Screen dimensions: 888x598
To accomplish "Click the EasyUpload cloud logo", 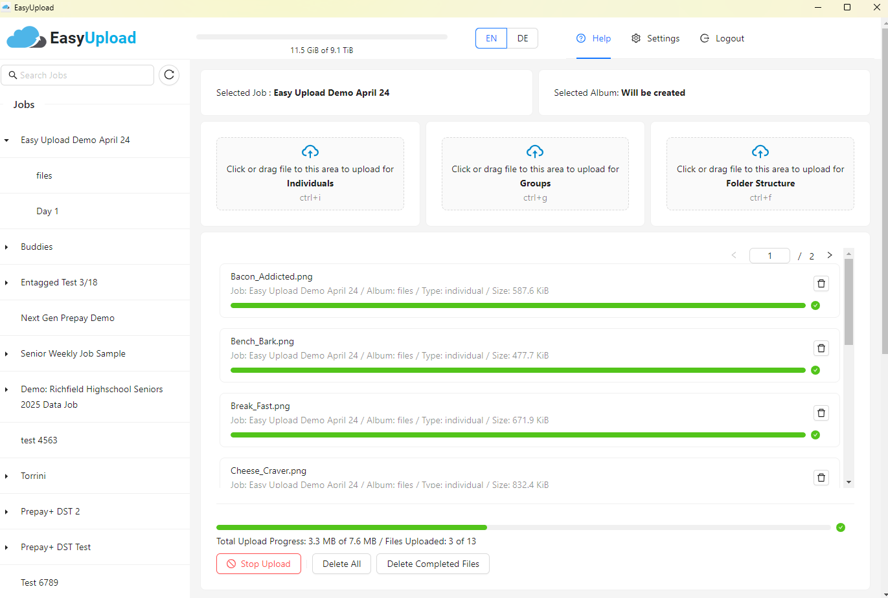I will click(27, 38).
